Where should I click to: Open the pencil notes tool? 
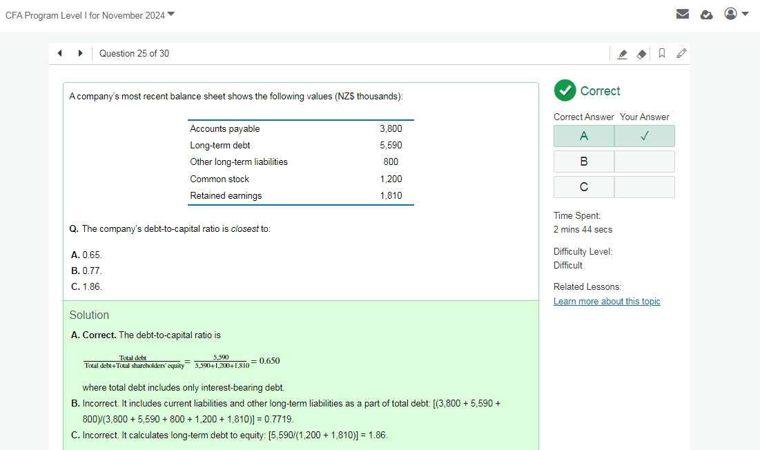tap(681, 53)
